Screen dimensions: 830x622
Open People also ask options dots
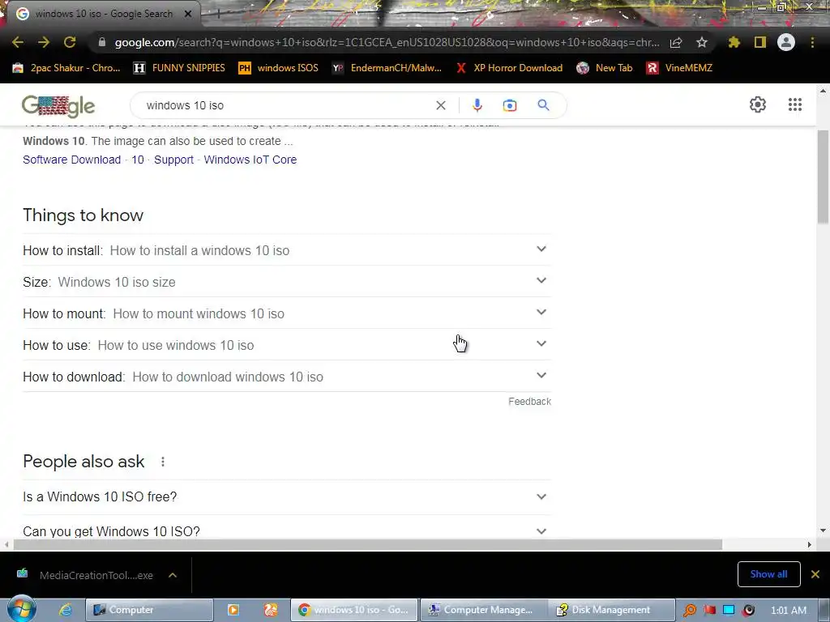pyautogui.click(x=163, y=462)
